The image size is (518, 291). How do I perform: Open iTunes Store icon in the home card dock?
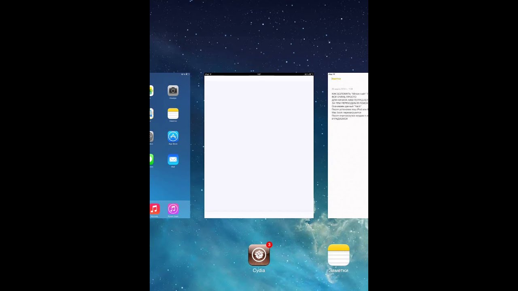click(x=173, y=209)
